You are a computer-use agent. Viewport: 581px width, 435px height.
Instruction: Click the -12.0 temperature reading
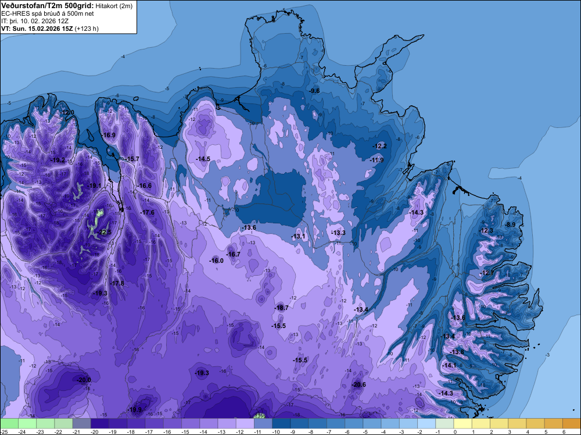tap(67, 112)
